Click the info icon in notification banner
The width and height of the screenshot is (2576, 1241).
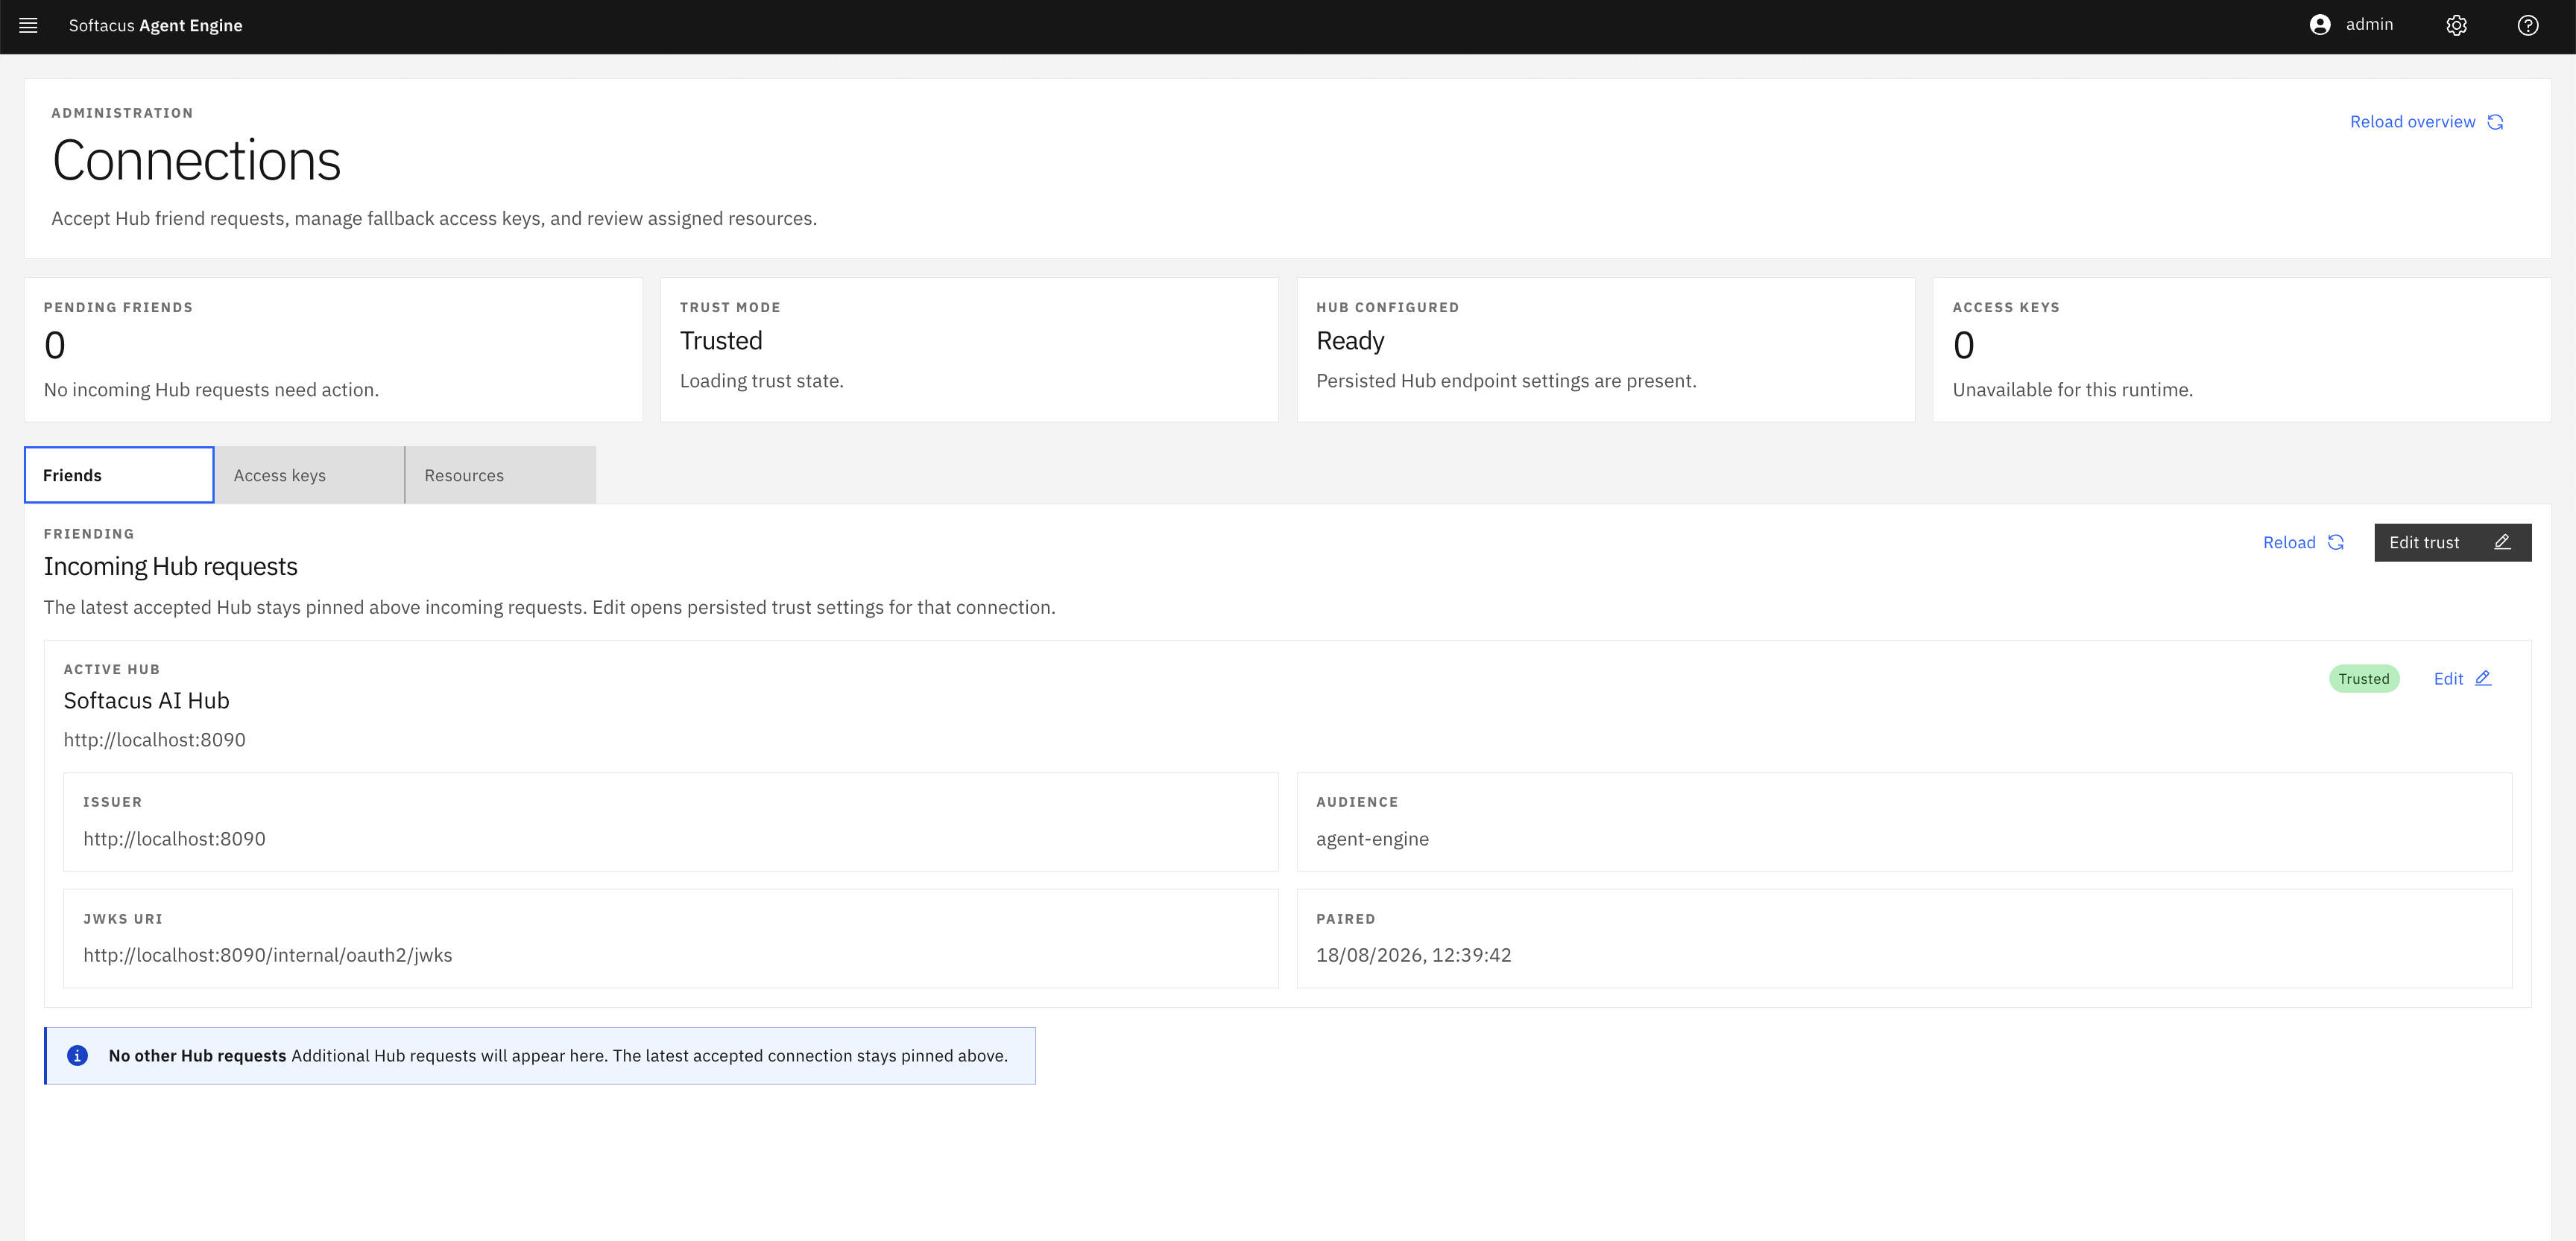tap(77, 1056)
